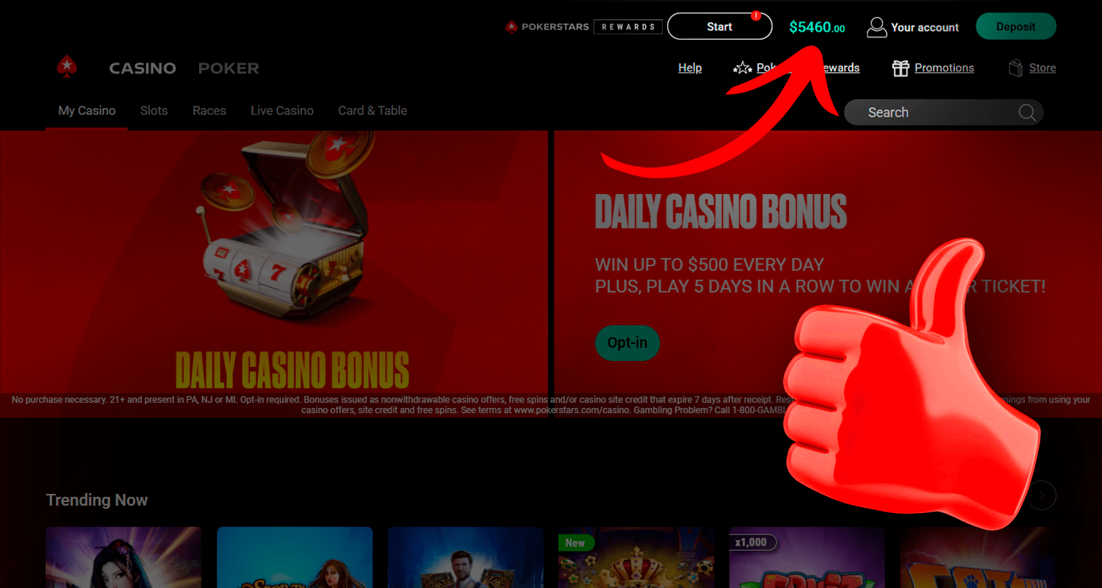Viewport: 1102px width, 588px height.
Task: Click the PokerStars Rewards badge logo
Action: click(584, 27)
